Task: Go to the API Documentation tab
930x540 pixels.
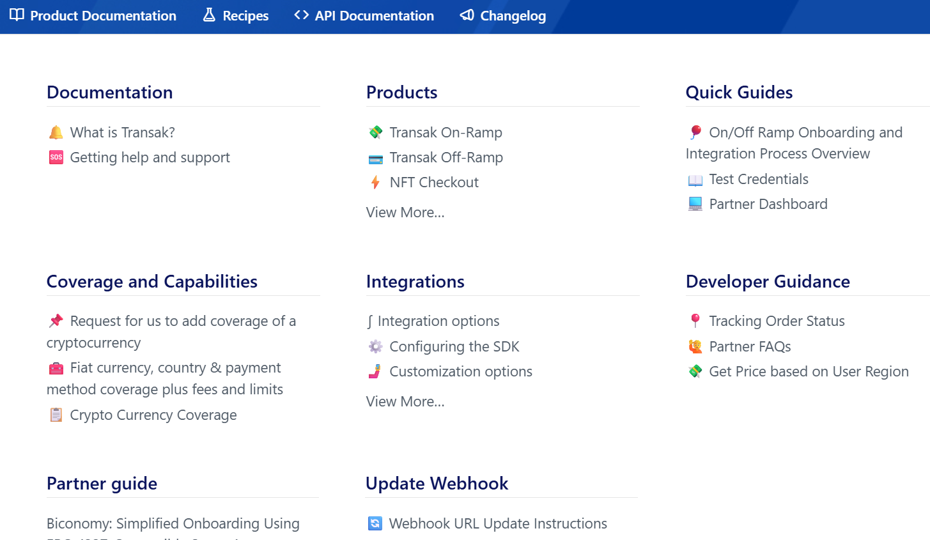Action: (364, 16)
